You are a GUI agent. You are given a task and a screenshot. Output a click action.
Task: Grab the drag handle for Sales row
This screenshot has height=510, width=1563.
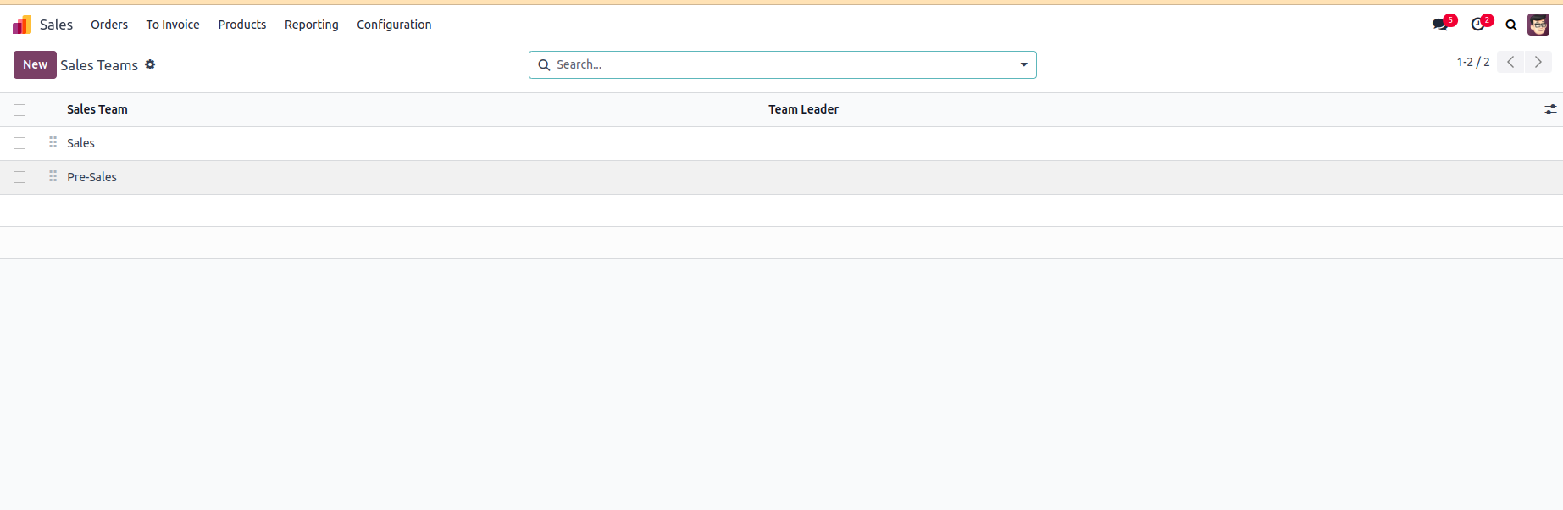[53, 142]
